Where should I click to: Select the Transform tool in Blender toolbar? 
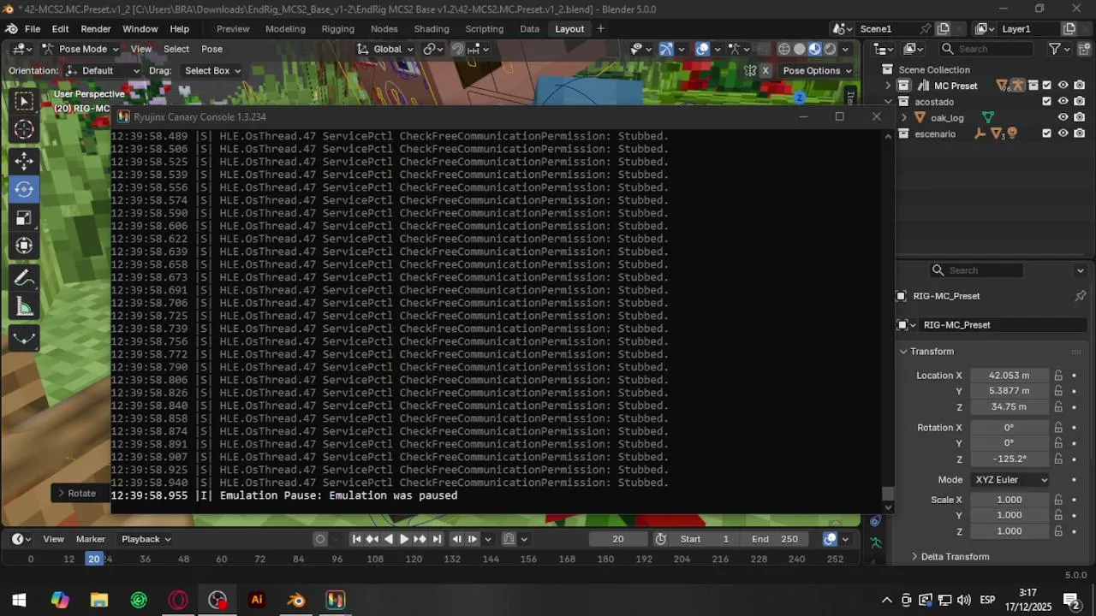click(x=24, y=246)
